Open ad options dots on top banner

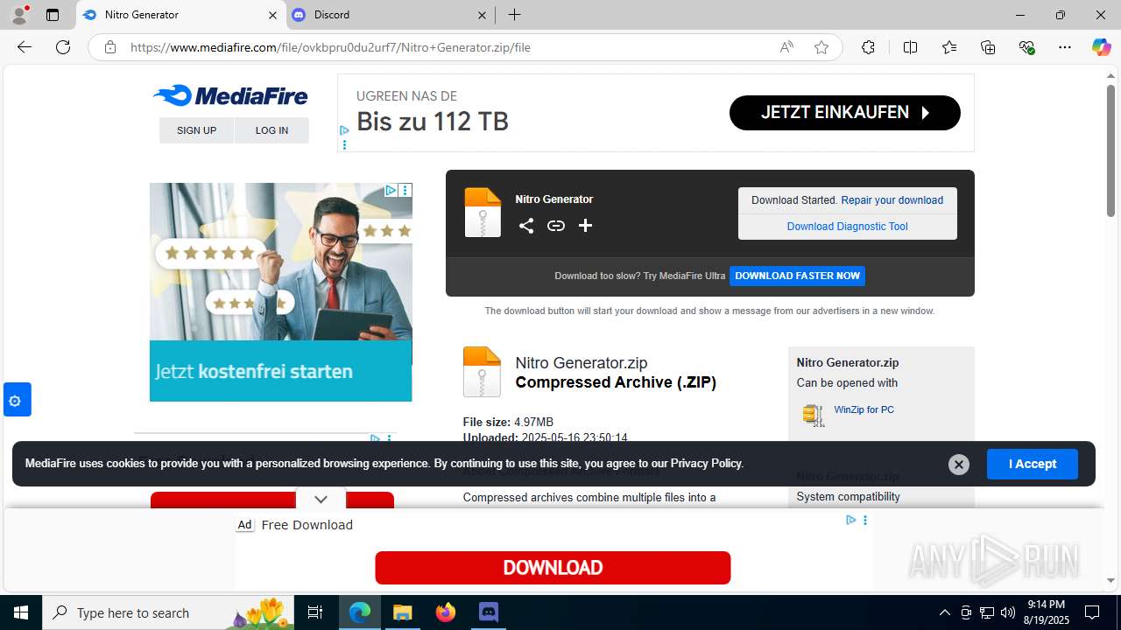coord(344,144)
